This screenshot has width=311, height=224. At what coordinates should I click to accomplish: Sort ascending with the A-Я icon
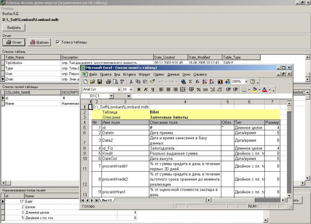tap(204, 82)
